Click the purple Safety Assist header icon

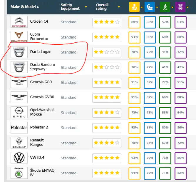click(x=180, y=7)
